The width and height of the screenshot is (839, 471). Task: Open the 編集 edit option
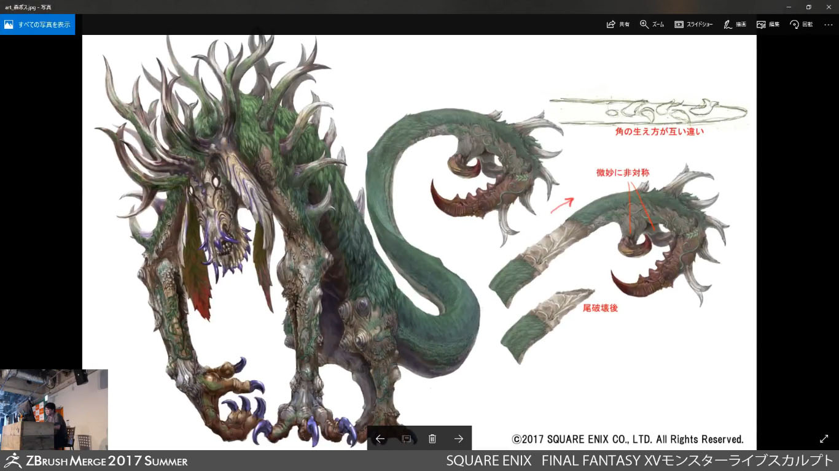click(768, 25)
